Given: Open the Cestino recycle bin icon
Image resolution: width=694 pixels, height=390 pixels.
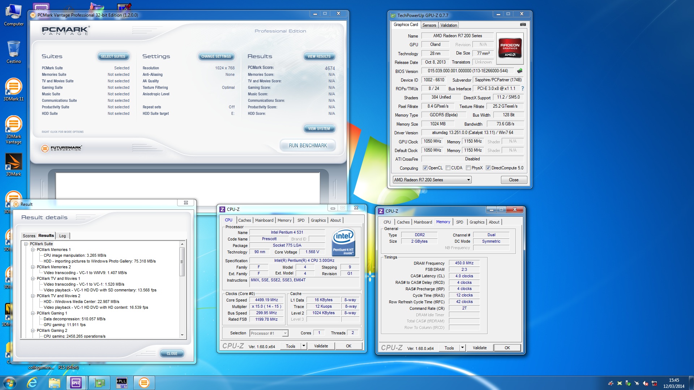Looking at the screenshot, I should tap(13, 52).
